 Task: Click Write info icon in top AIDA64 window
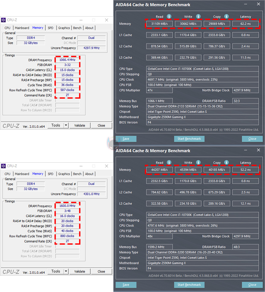coord(198,16)
